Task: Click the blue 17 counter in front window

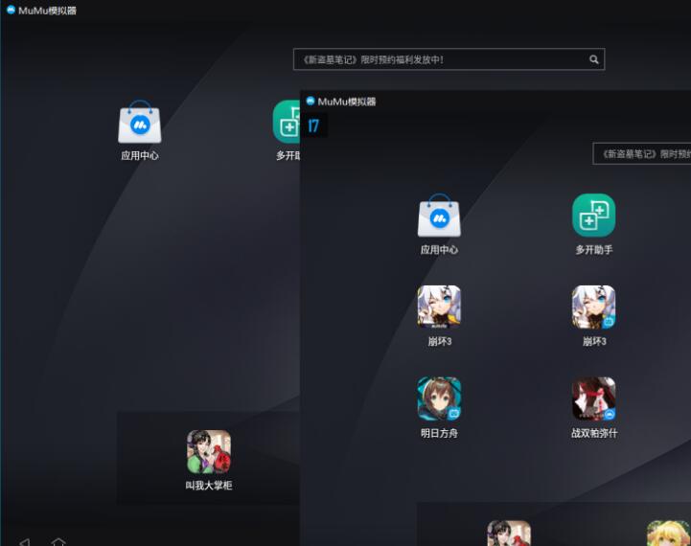Action: click(x=313, y=125)
